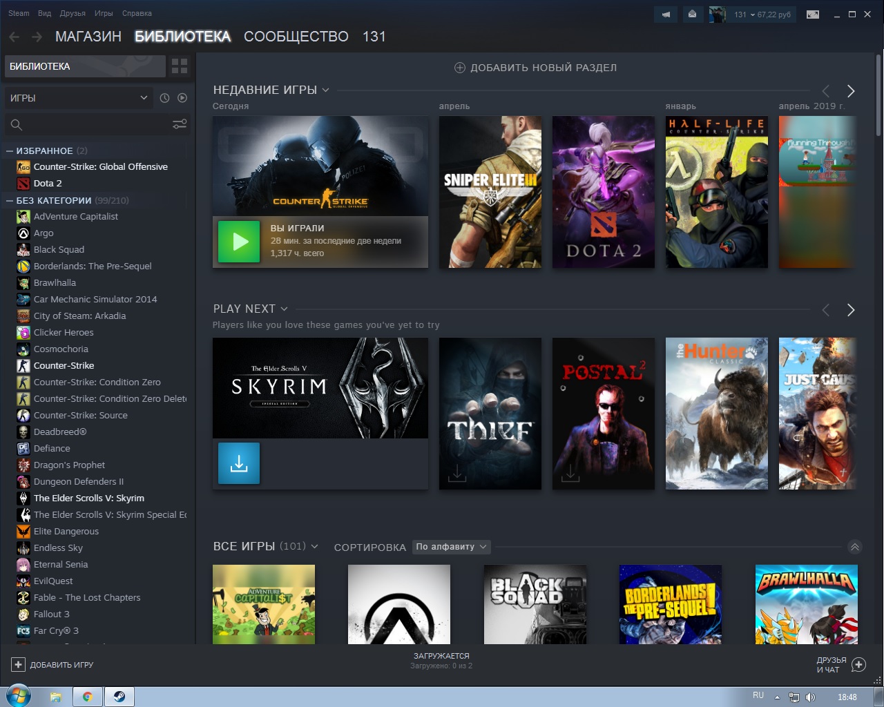884x707 pixels.
Task: Click the Add Game plus icon
Action: pyautogui.click(x=19, y=665)
